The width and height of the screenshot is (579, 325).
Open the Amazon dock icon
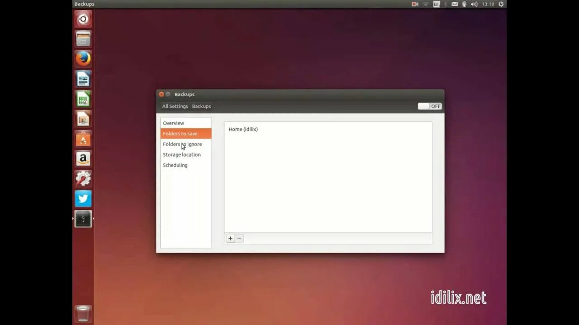83,159
